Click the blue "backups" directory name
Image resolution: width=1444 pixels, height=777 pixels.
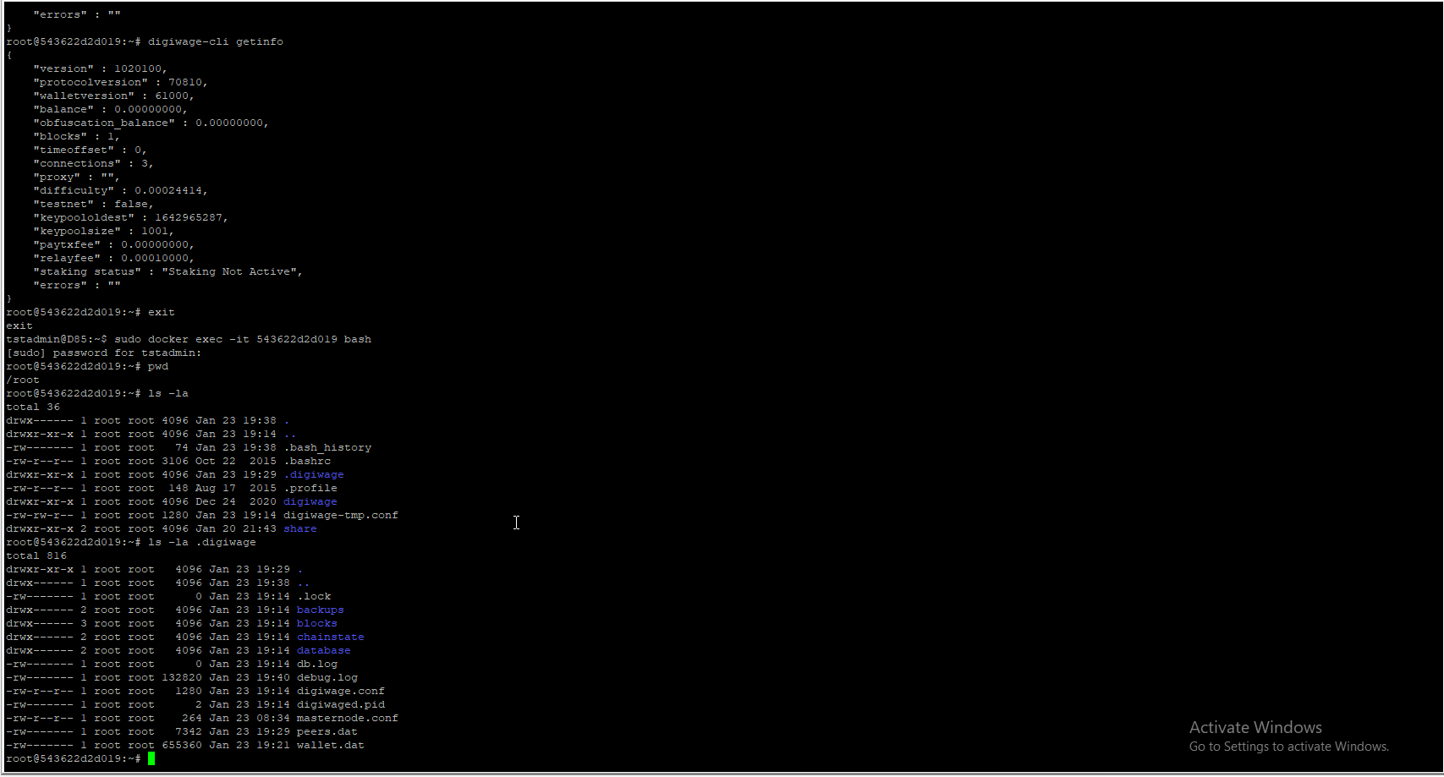click(321, 610)
